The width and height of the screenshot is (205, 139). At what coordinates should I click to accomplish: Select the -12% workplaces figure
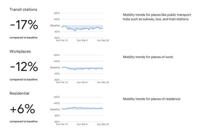point(24,67)
